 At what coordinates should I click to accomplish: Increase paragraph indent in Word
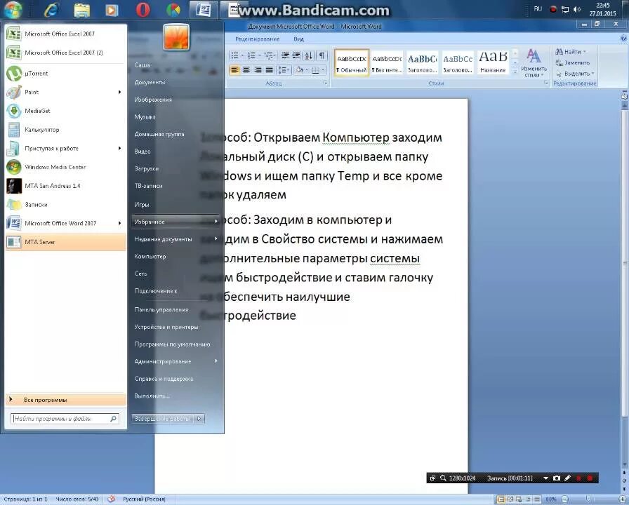296,55
